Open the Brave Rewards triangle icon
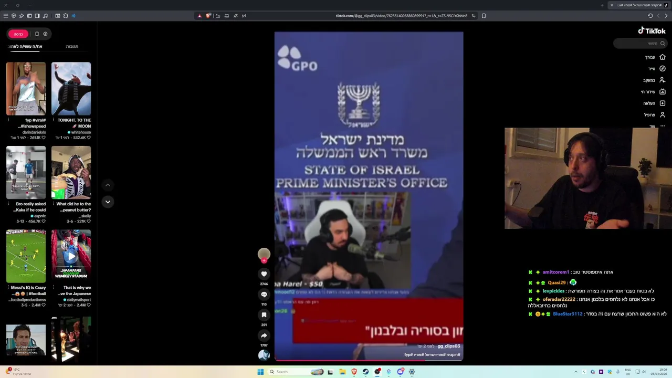 pyautogui.click(x=199, y=16)
